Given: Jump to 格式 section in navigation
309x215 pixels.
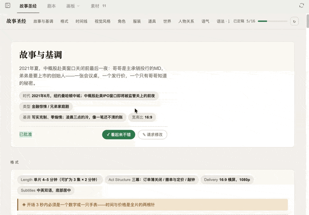Looking at the screenshot, I should (x=64, y=21).
